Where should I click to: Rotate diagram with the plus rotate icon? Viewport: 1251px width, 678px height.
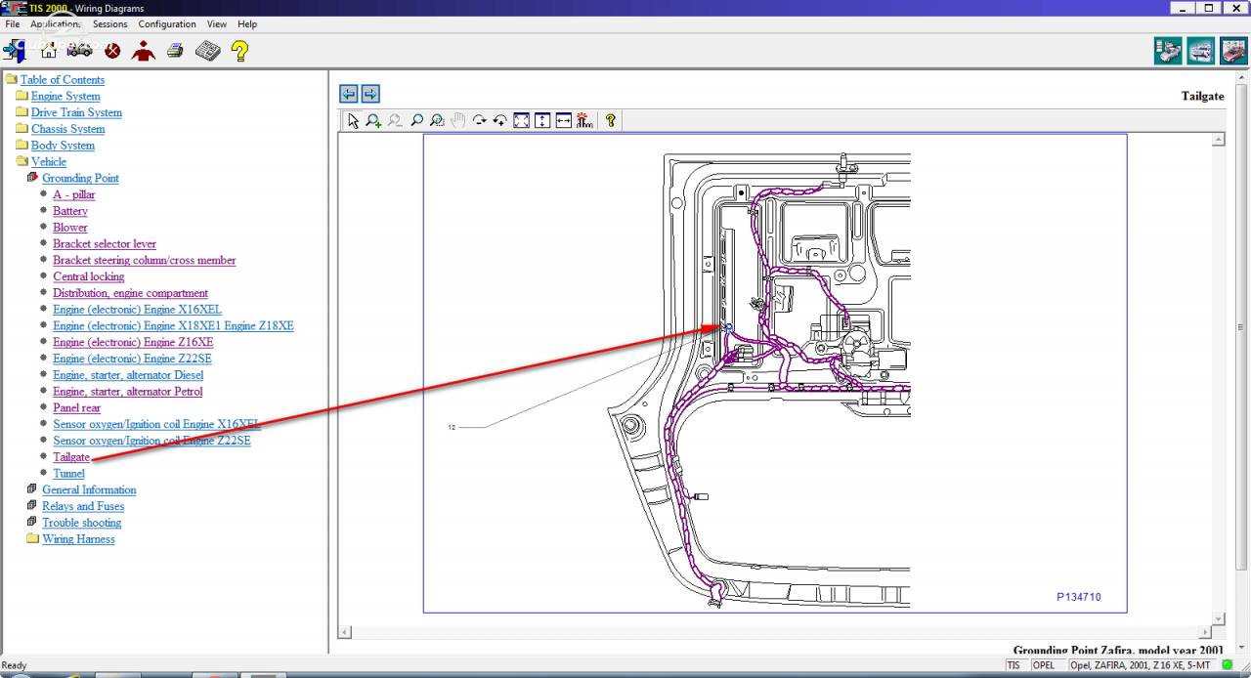[499, 120]
